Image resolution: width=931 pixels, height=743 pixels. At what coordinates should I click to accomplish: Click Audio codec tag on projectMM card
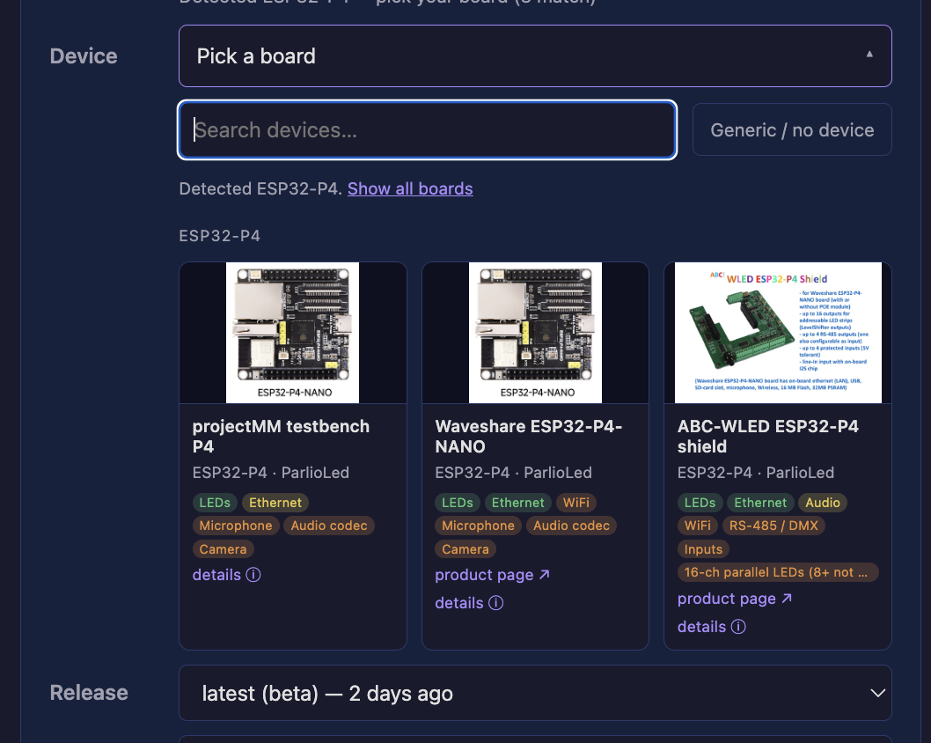click(x=329, y=526)
